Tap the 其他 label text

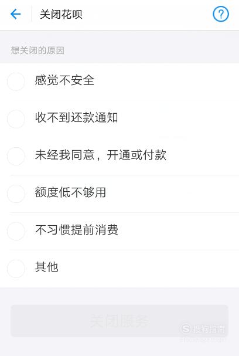[x=47, y=267]
